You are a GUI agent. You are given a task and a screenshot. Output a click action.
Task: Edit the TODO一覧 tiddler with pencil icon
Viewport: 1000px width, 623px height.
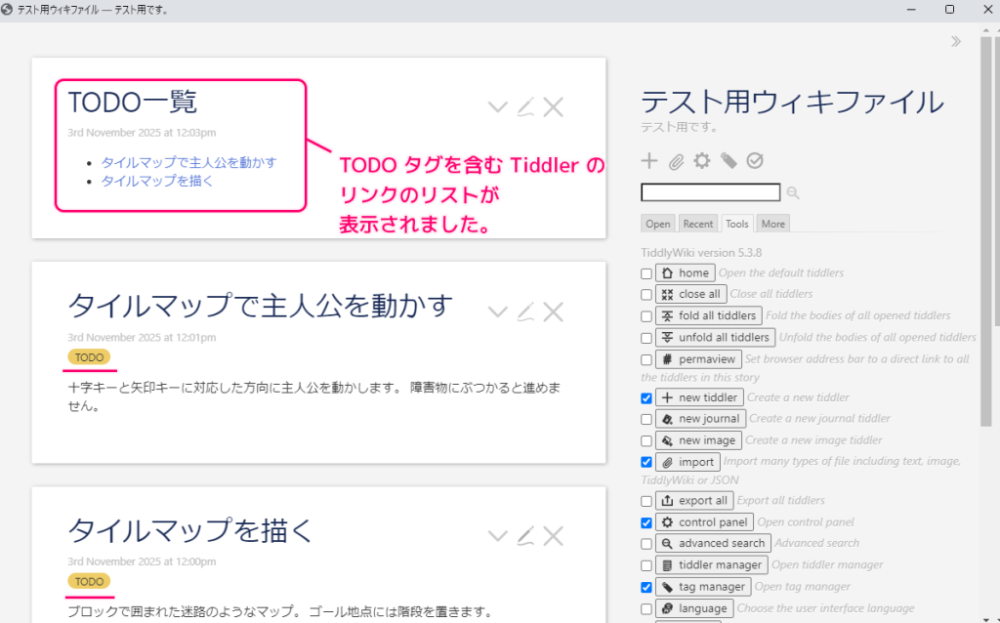tap(525, 107)
